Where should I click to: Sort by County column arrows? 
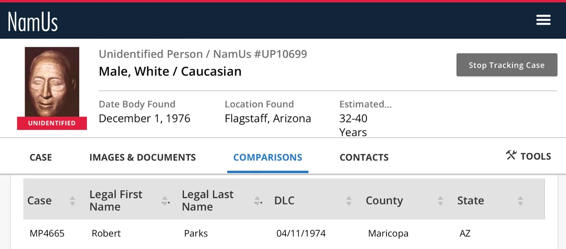click(x=440, y=201)
